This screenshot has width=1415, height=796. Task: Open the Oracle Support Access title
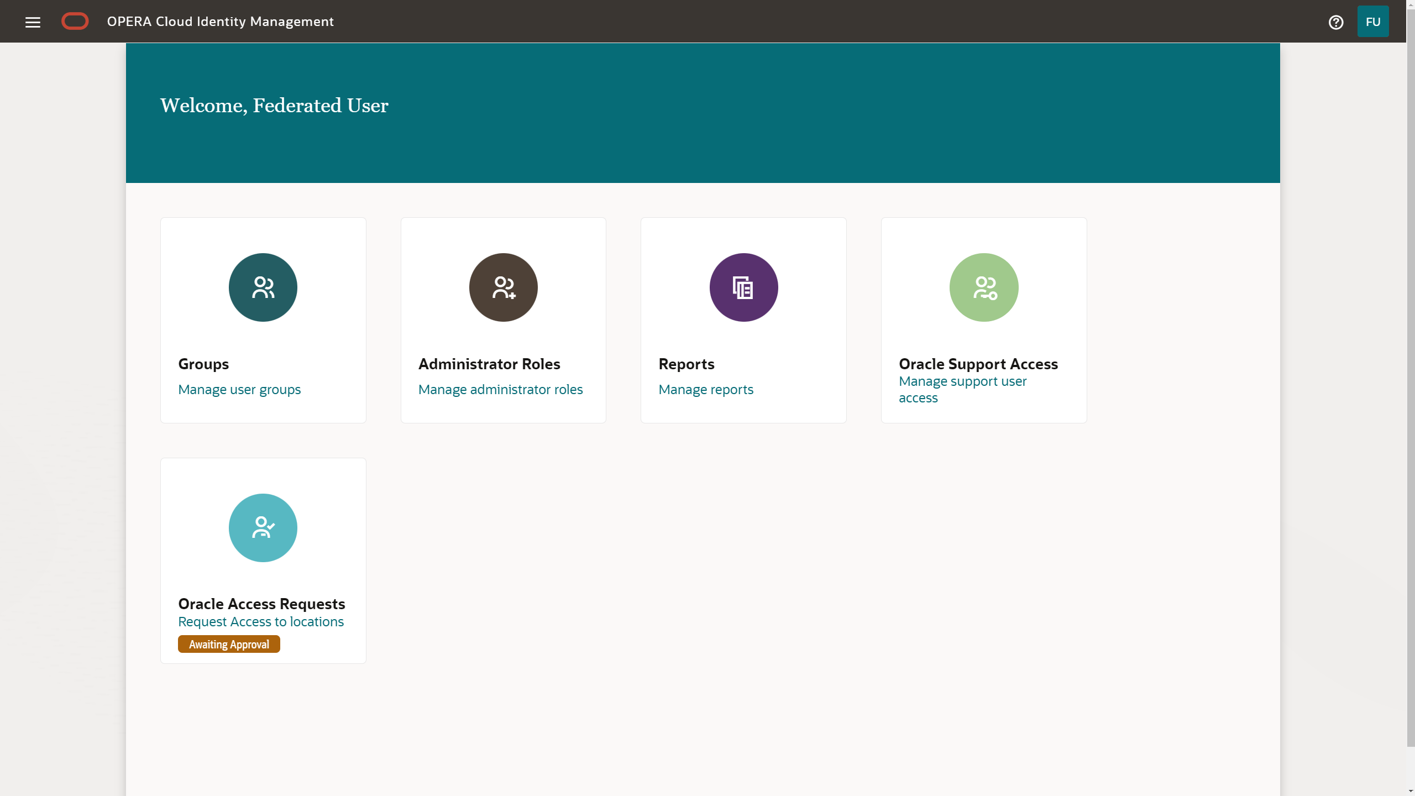pos(978,364)
